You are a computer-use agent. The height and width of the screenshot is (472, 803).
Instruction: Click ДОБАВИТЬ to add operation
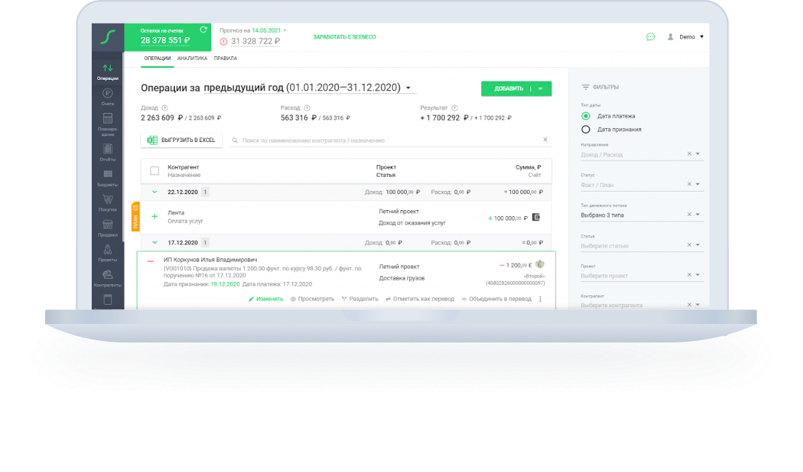point(508,89)
